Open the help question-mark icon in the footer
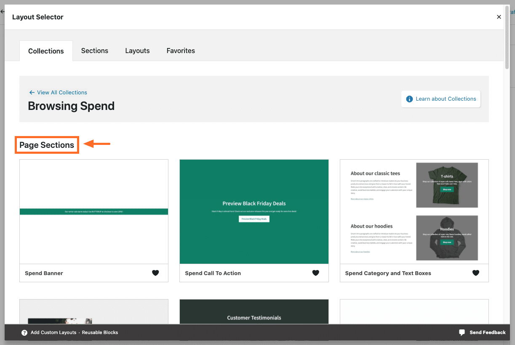 [x=24, y=332]
